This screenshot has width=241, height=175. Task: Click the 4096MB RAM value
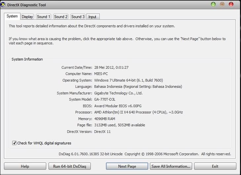(x=105, y=119)
